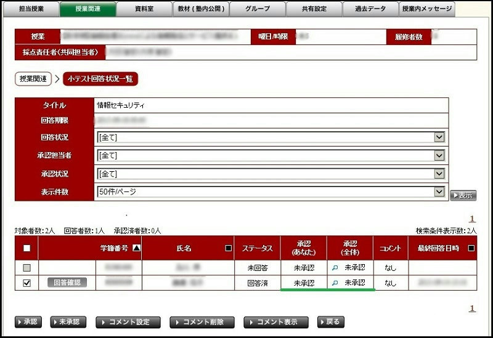493x338 pixels.
Task: Click the 回答確認 button in second row
Action: point(67,283)
